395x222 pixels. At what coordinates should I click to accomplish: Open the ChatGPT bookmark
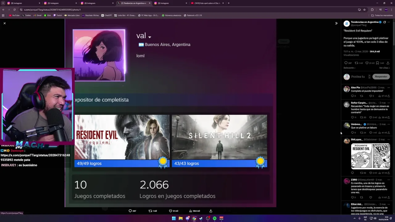tap(106, 15)
